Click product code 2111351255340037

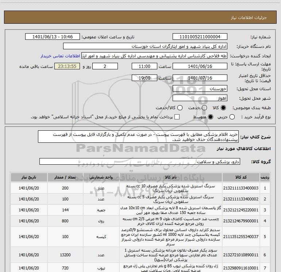(241, 237)
